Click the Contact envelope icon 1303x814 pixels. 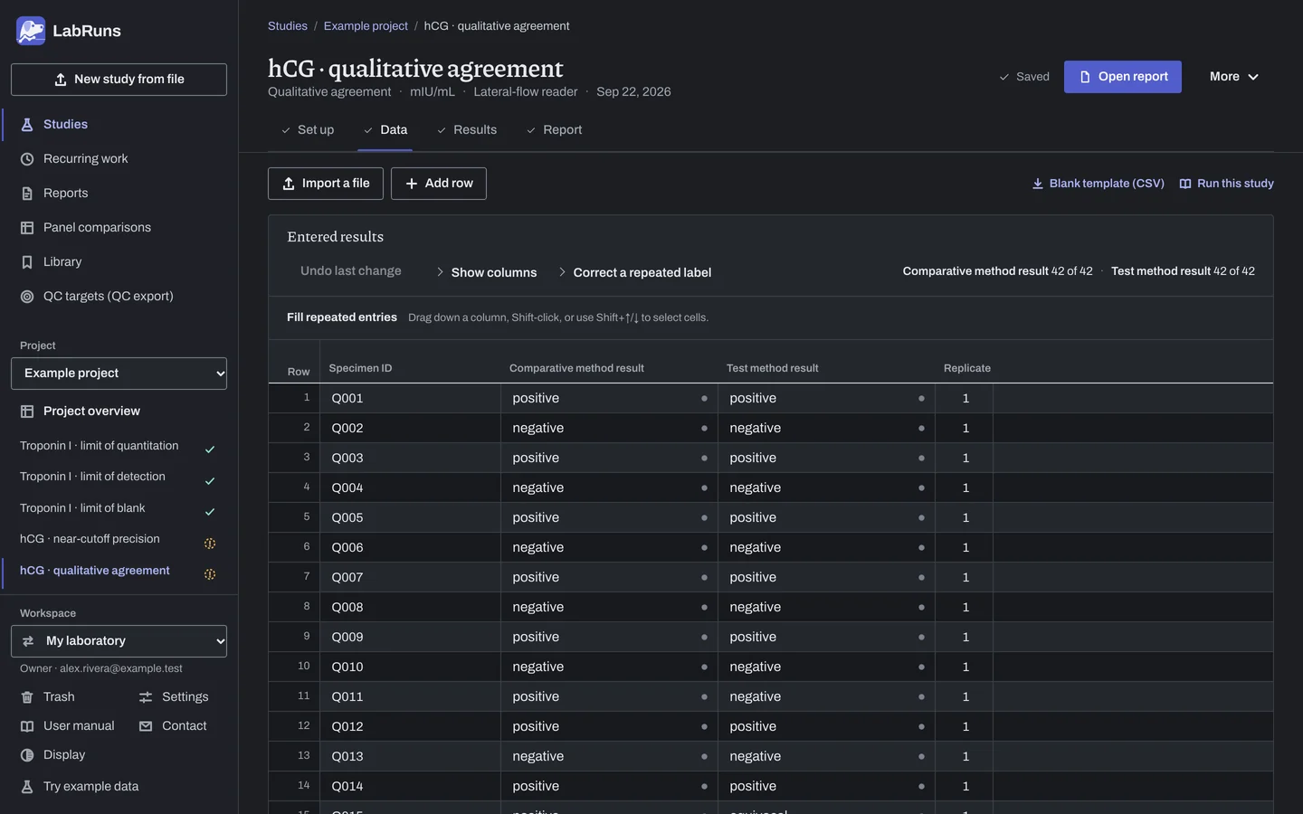pos(146,726)
